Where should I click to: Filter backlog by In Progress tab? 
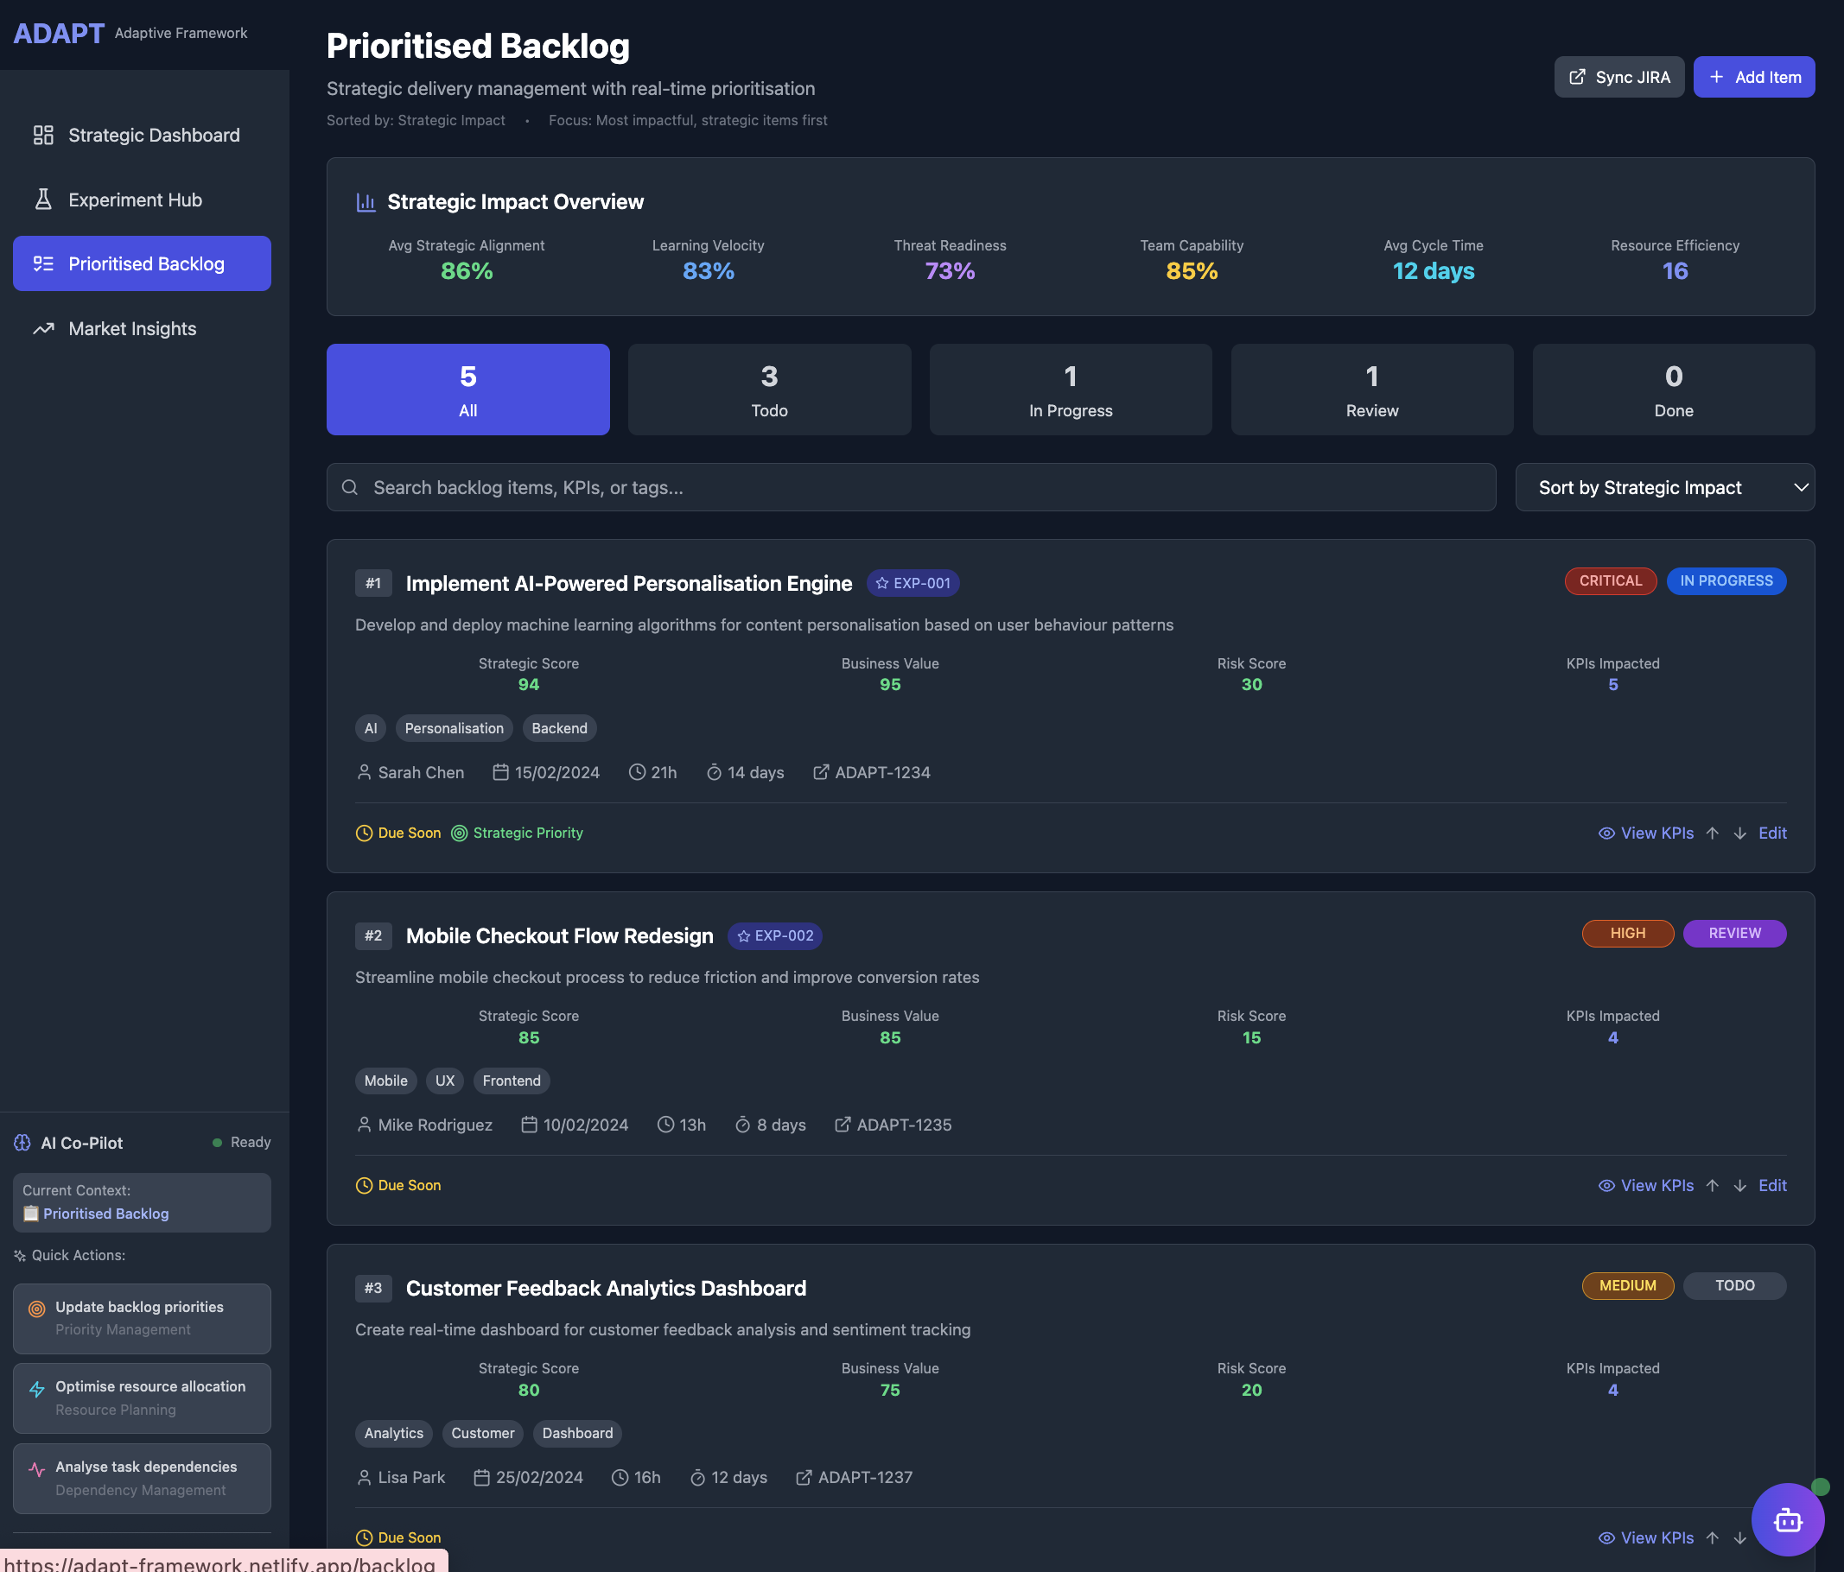[x=1070, y=390]
